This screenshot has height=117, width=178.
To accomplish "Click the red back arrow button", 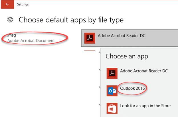I will (7, 4).
